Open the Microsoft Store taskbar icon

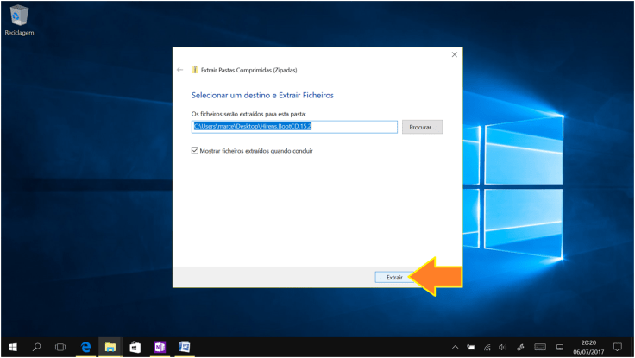click(x=135, y=347)
